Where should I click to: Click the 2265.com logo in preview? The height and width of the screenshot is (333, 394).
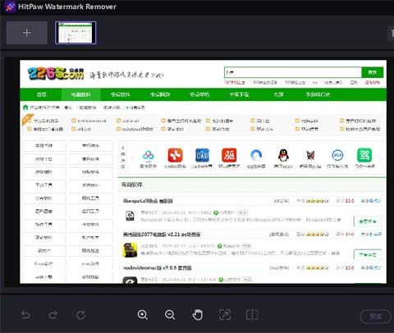tap(56, 73)
